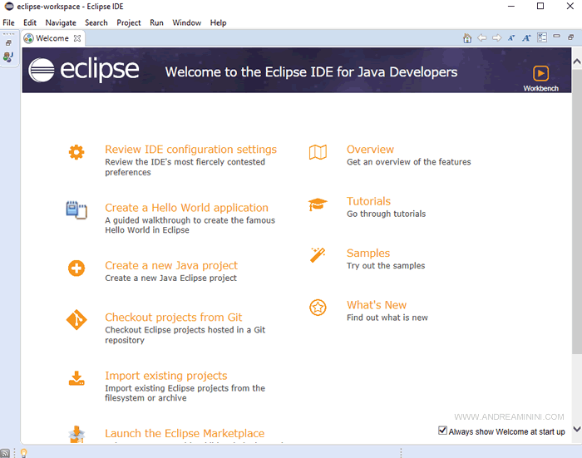Click the gear icon for IDE configuration settings
The height and width of the screenshot is (458, 582).
click(76, 152)
